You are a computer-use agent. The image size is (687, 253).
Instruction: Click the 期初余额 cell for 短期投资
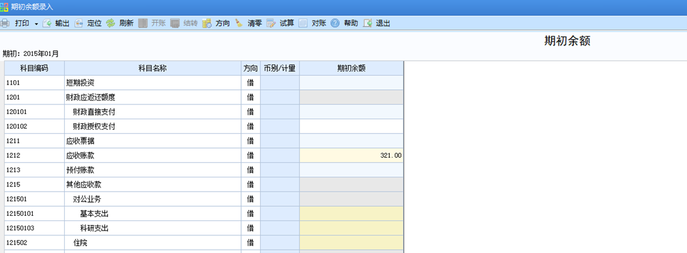[x=352, y=83]
